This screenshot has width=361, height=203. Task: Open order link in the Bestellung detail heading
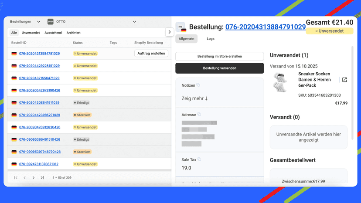266,27
